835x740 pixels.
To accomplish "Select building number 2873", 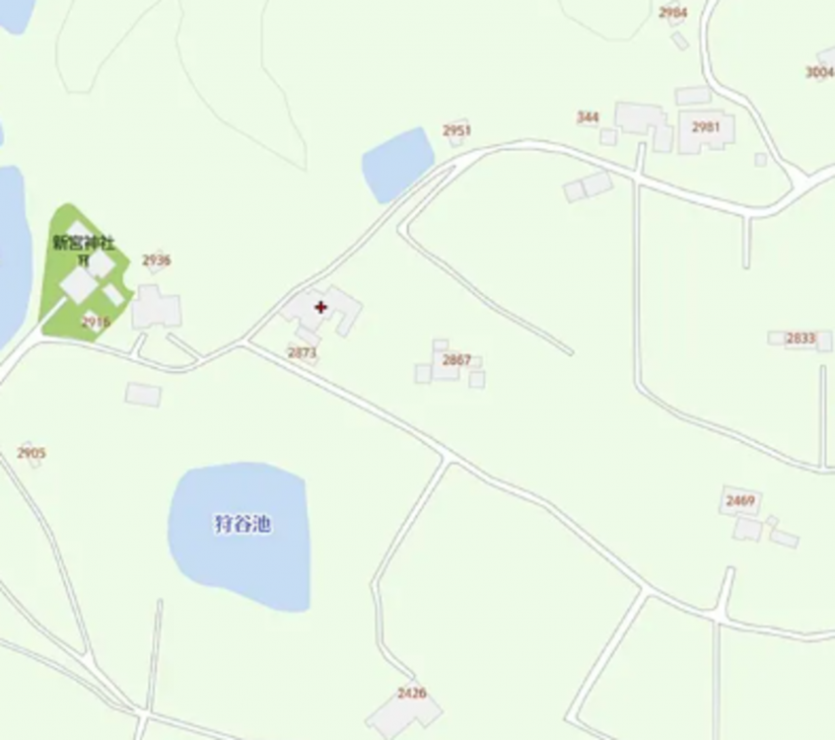I will (x=302, y=353).
